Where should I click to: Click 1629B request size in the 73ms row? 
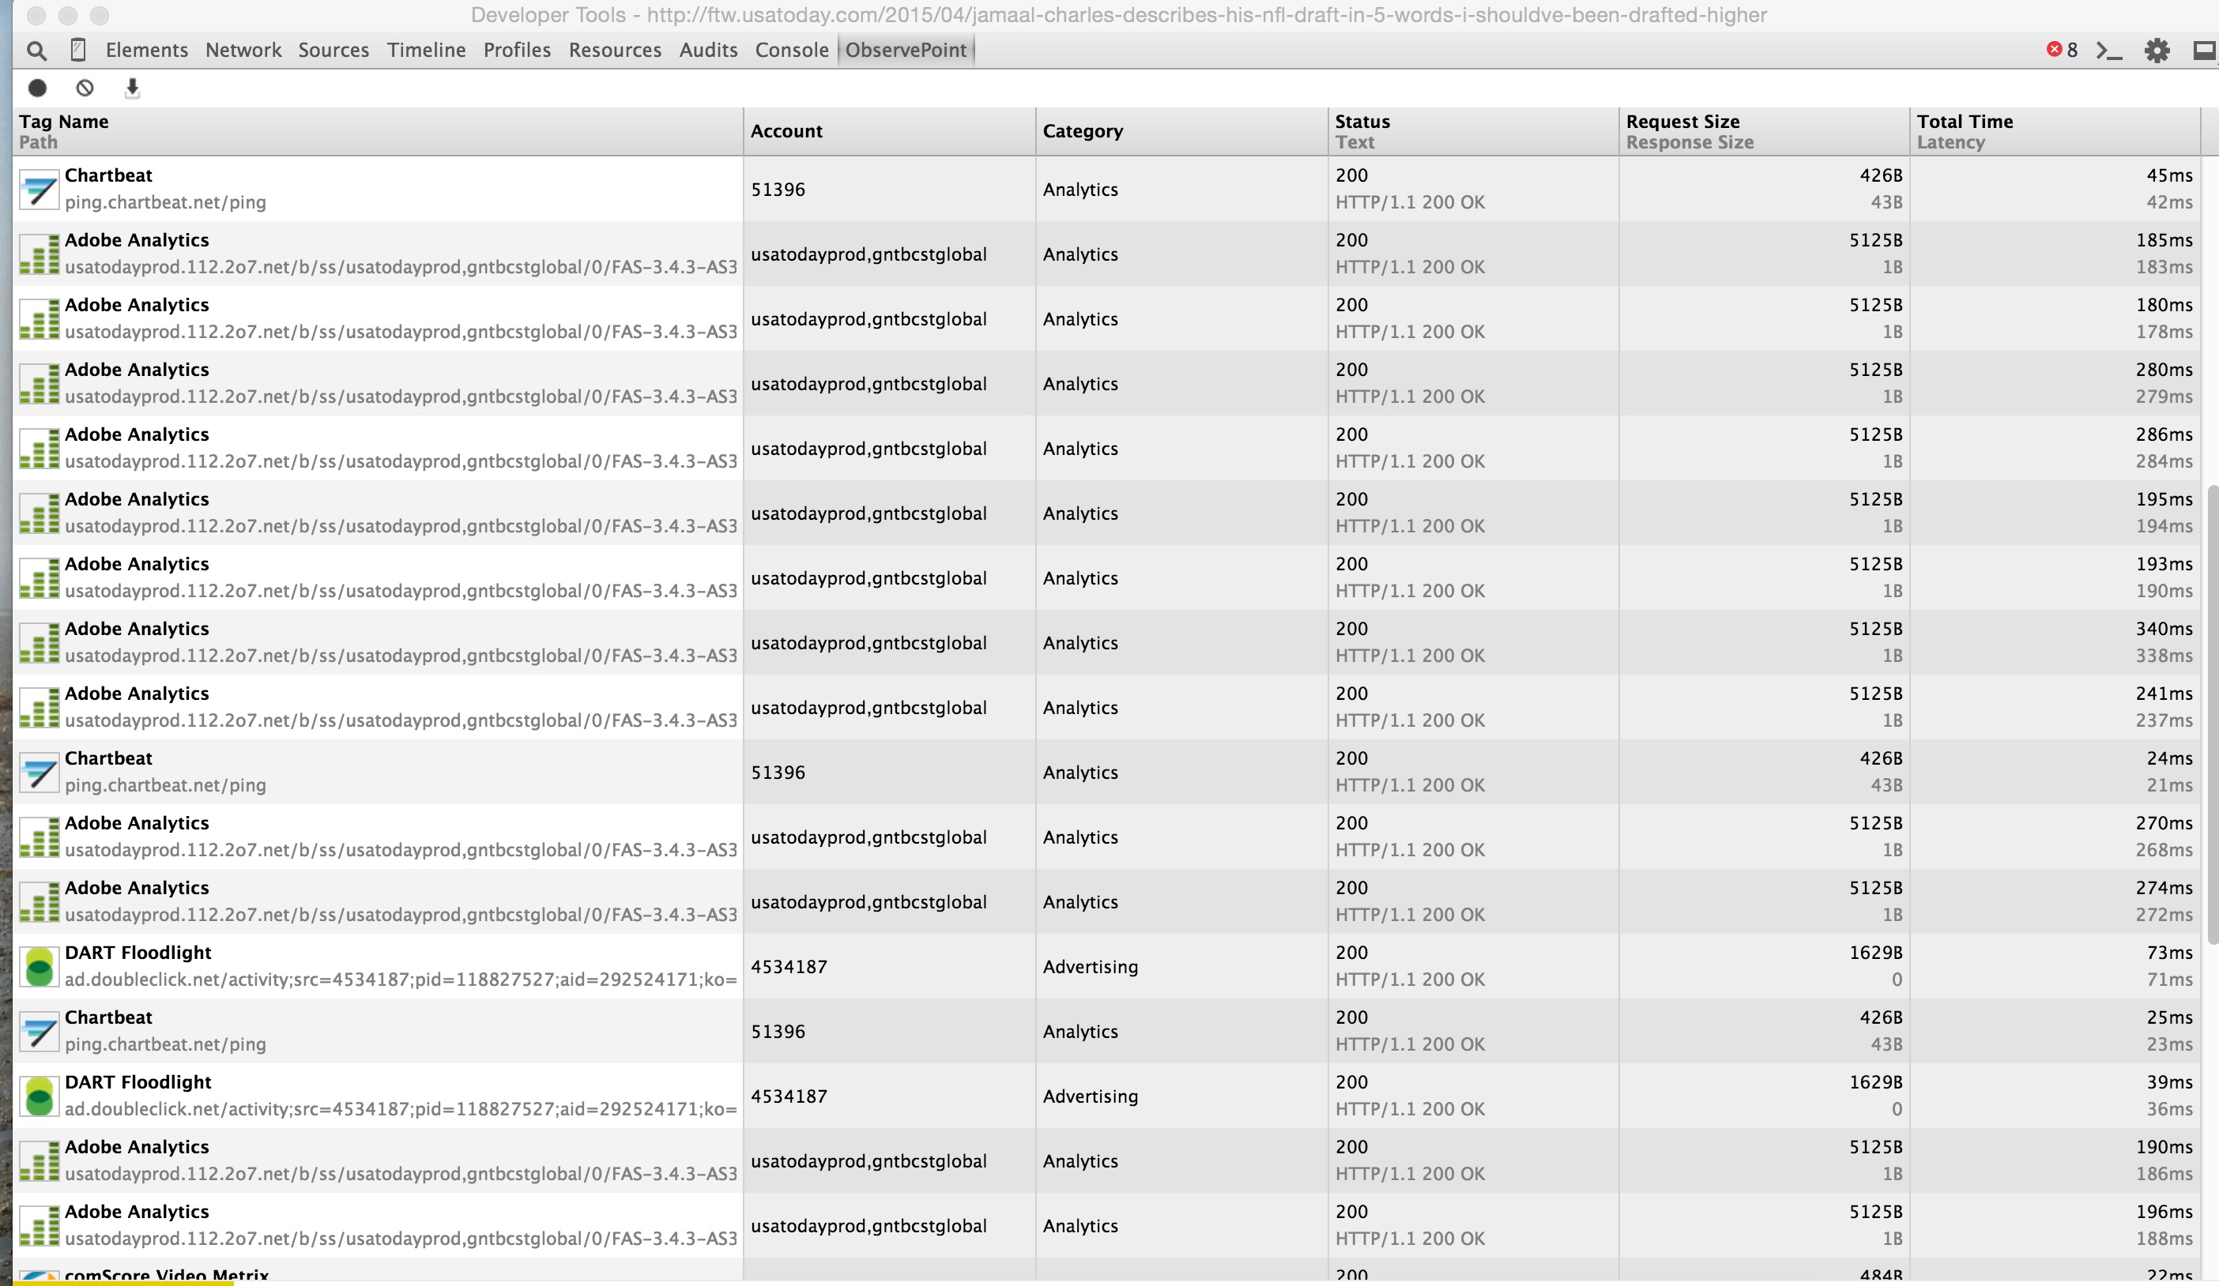coord(1875,953)
